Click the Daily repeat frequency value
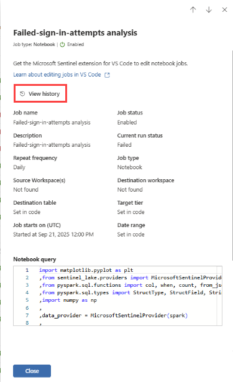Image resolution: width=233 pixels, height=382 pixels. point(19,167)
